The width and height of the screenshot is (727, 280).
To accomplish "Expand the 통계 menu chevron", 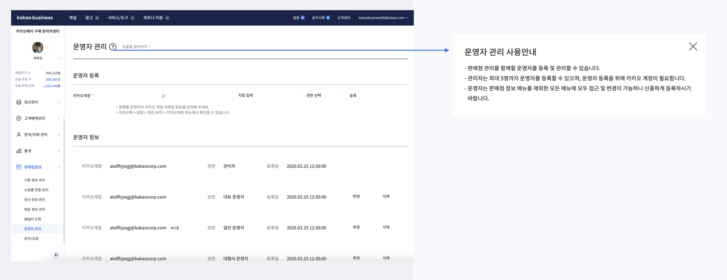I will tap(59, 151).
